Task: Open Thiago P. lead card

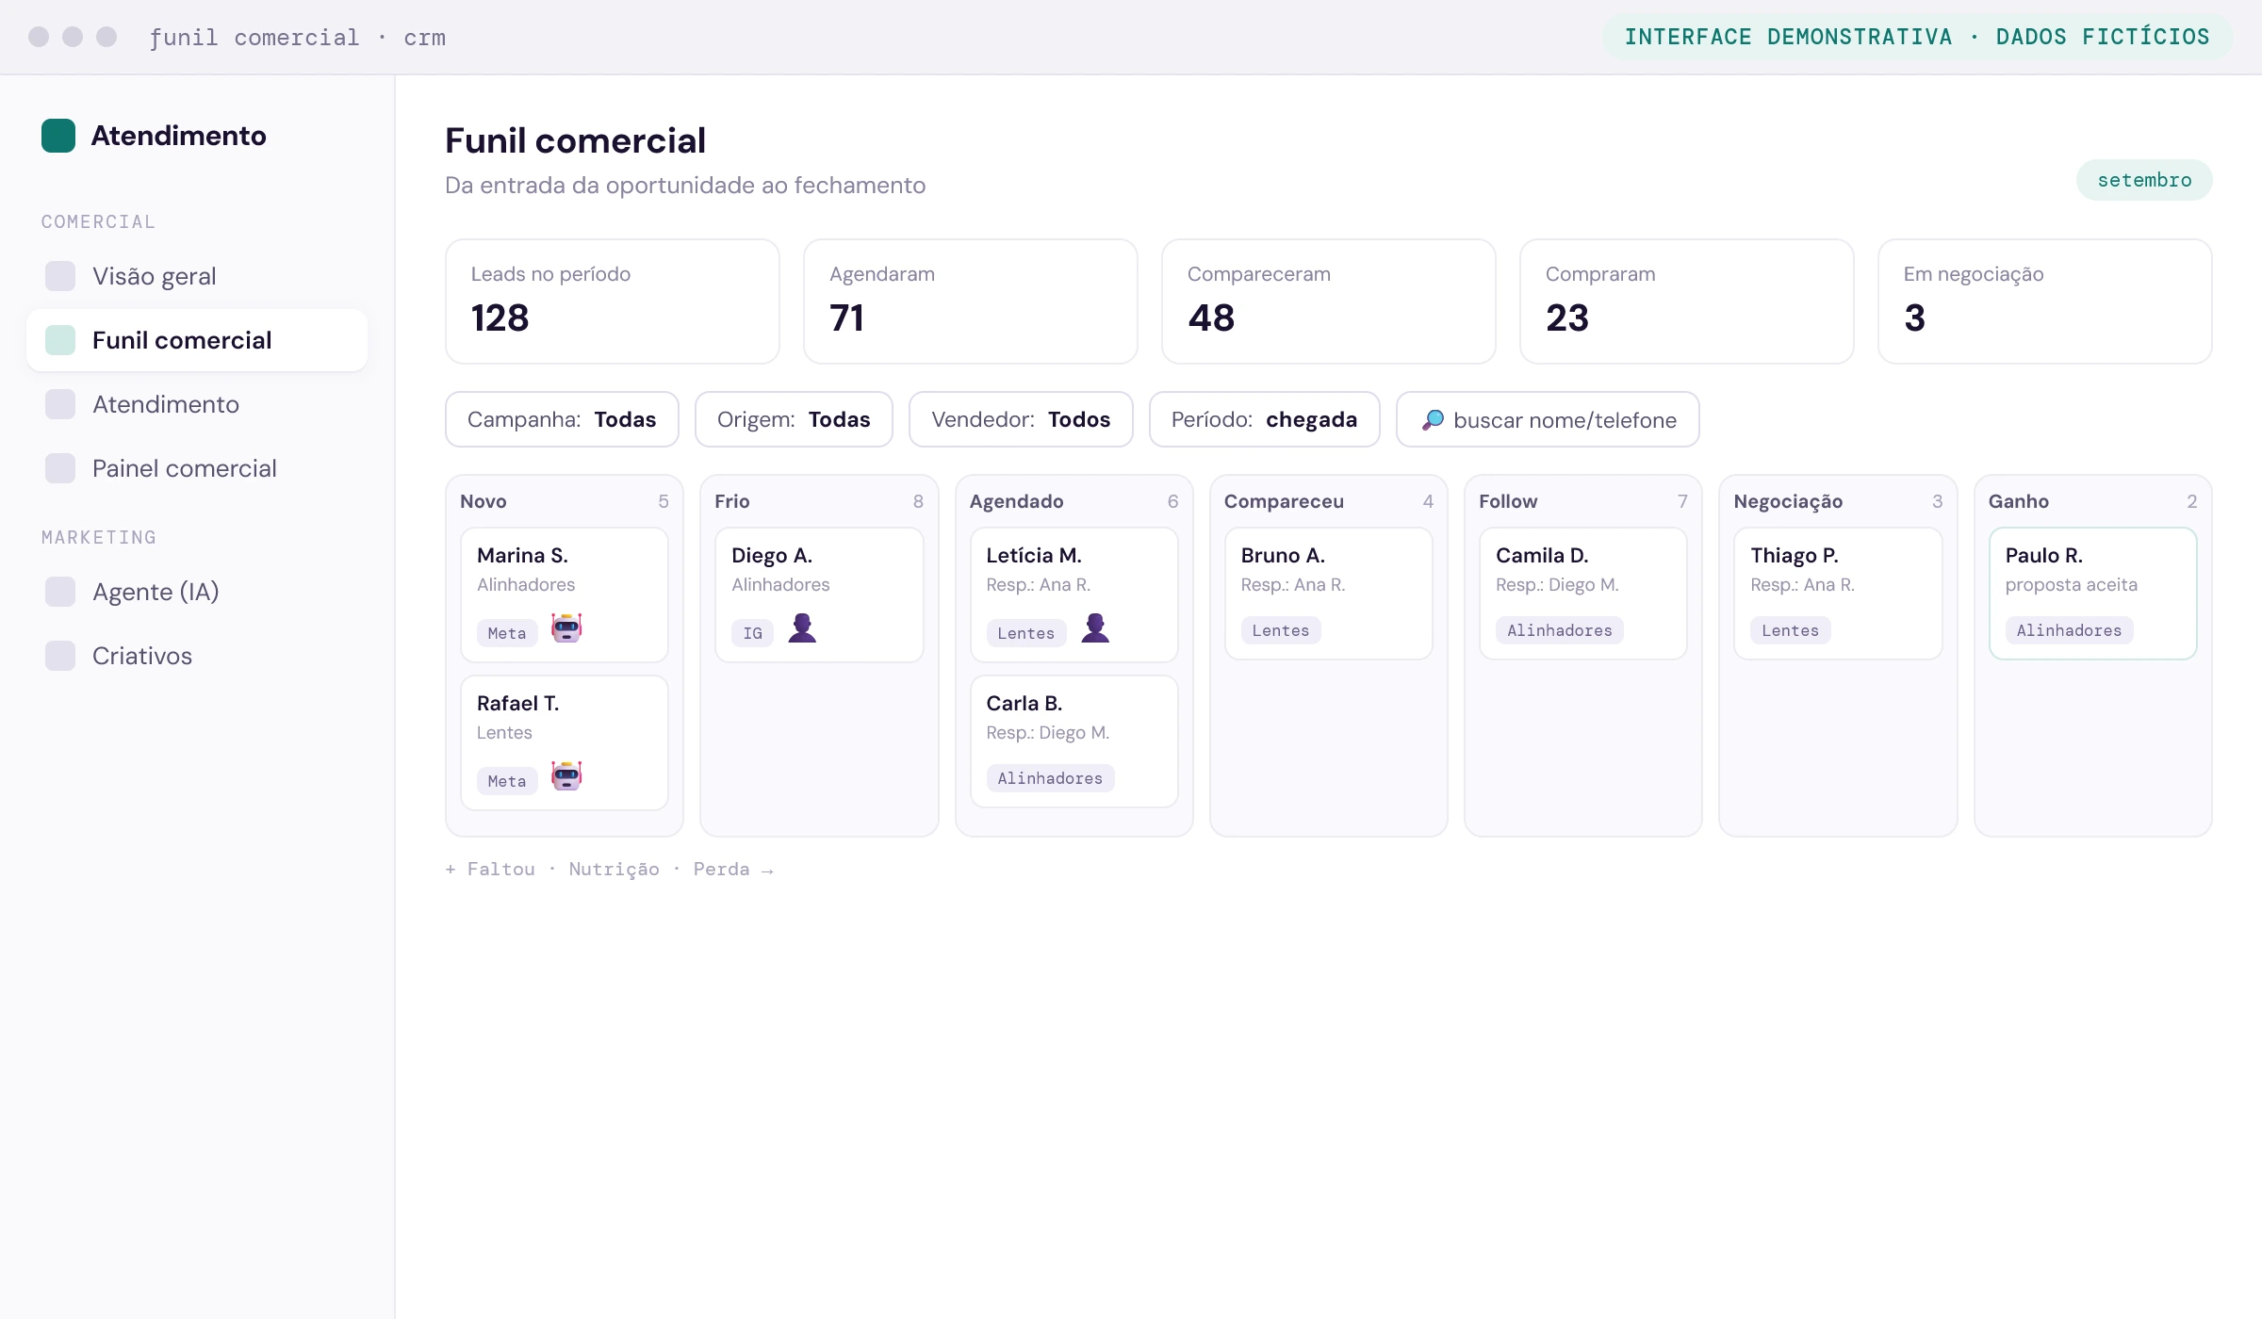Action: pos(1838,593)
